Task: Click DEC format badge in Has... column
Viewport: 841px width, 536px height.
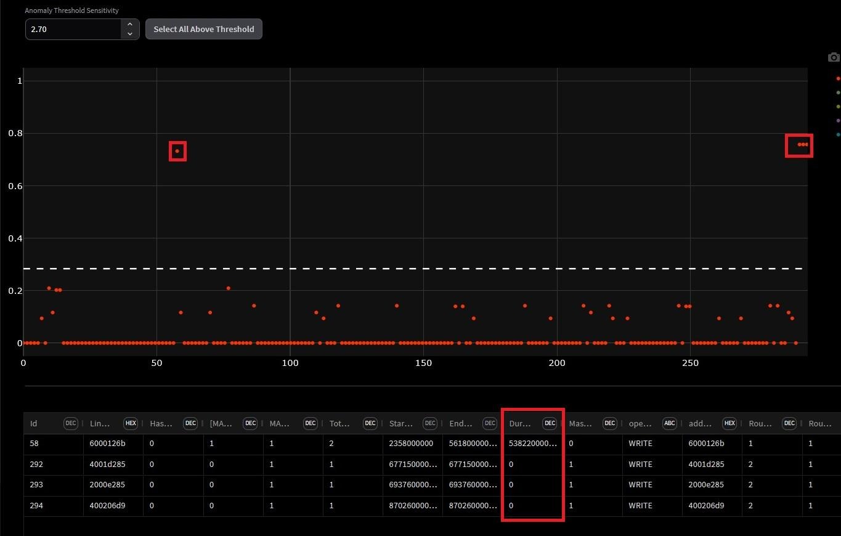Action: coord(190,423)
